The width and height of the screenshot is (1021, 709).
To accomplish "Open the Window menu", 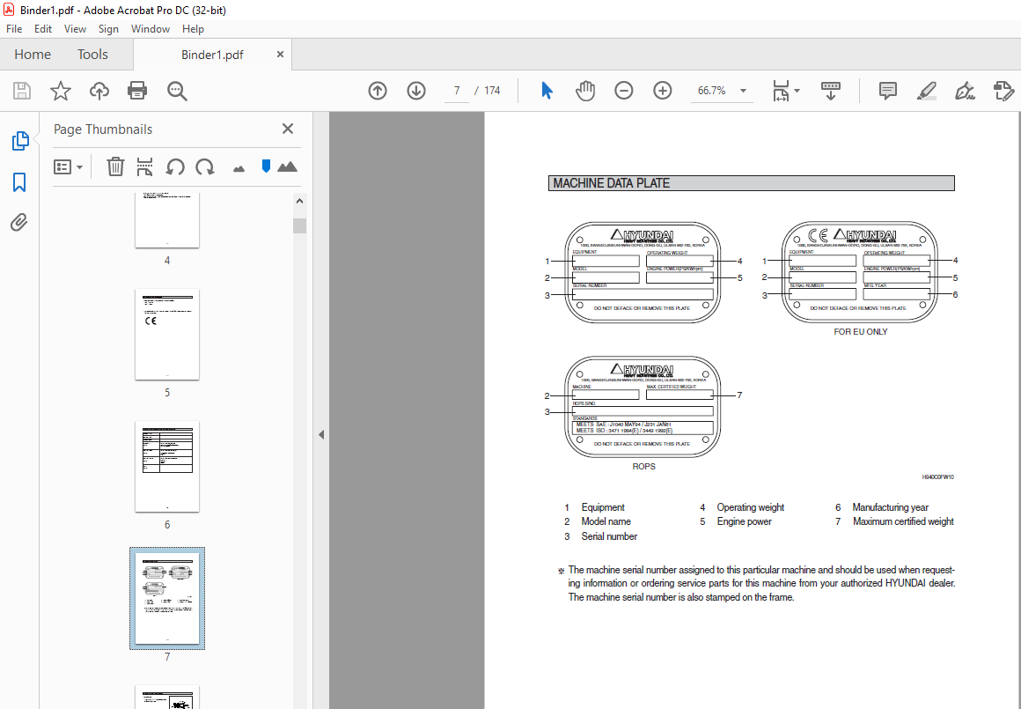I will (151, 29).
